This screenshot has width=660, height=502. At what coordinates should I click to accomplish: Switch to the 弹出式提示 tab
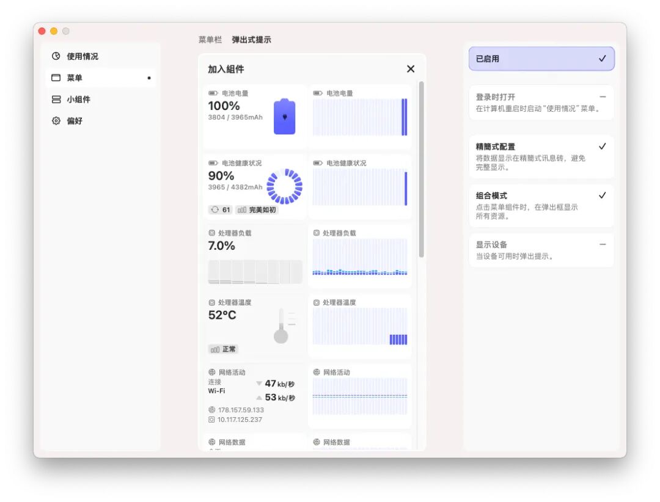coord(251,40)
